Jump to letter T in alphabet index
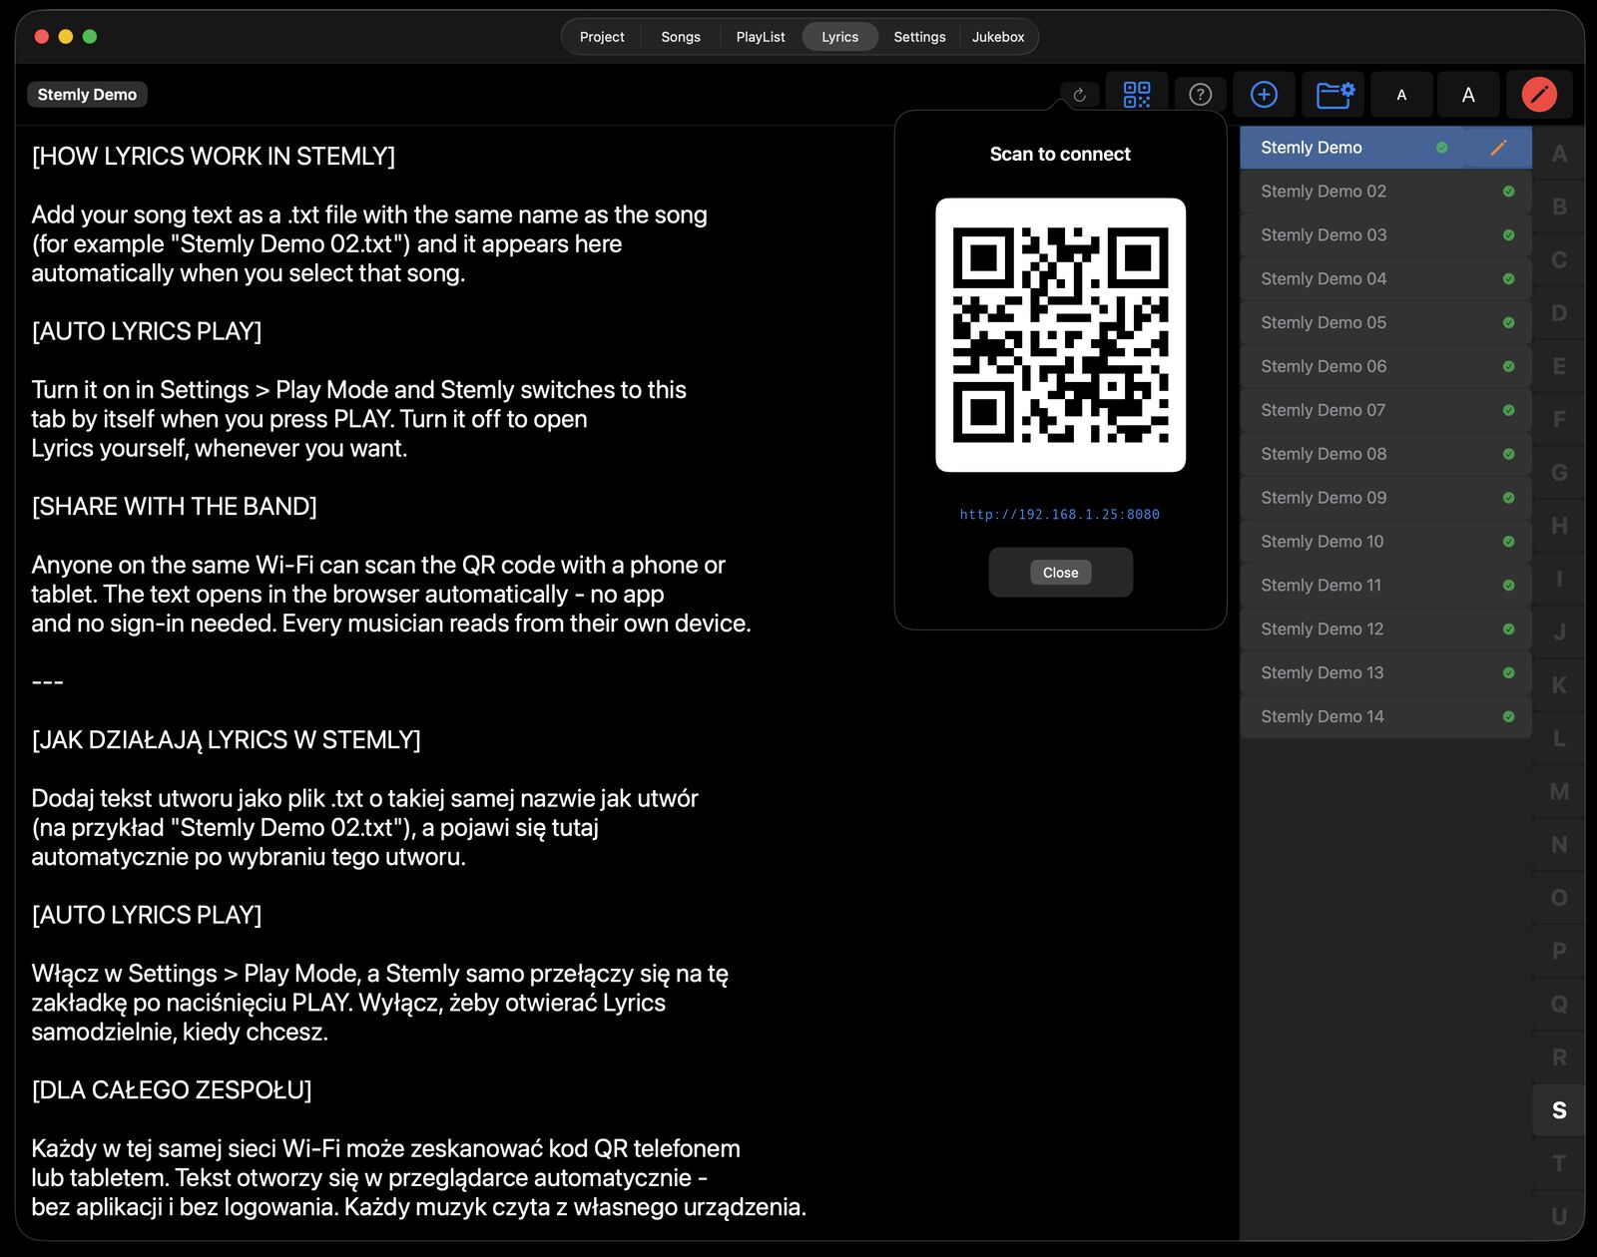Viewport: 1597px width, 1257px height. 1559,1163
